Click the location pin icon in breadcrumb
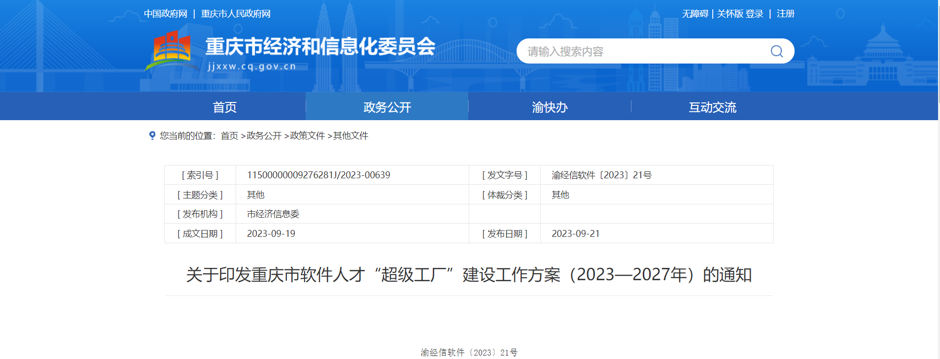940x359 pixels. [152, 135]
